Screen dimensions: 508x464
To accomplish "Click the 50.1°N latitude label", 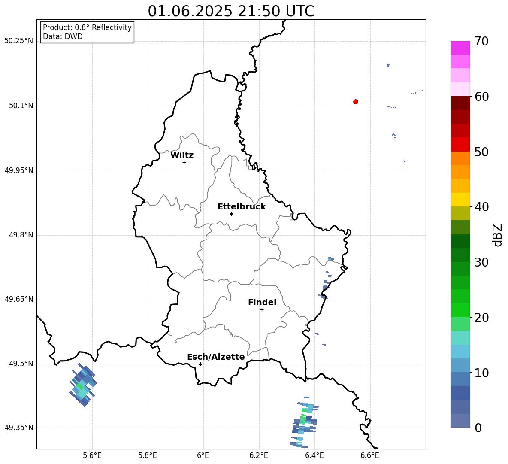I will coord(21,106).
